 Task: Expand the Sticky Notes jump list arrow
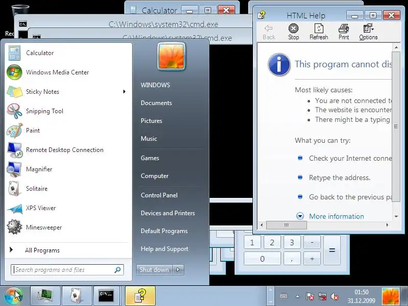[x=124, y=92]
